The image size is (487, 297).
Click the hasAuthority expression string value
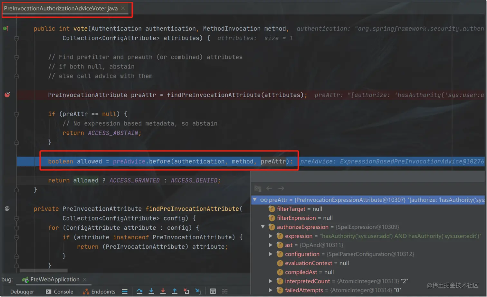click(400, 236)
